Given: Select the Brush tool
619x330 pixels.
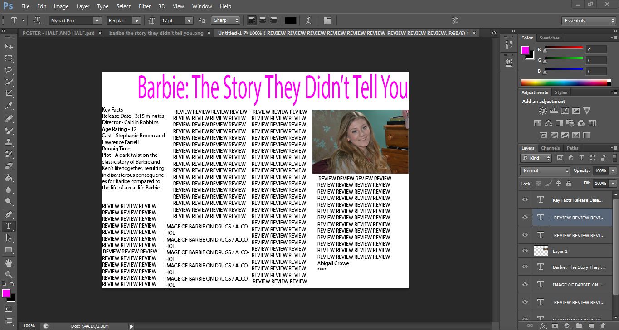Looking at the screenshot, I should click(9, 130).
